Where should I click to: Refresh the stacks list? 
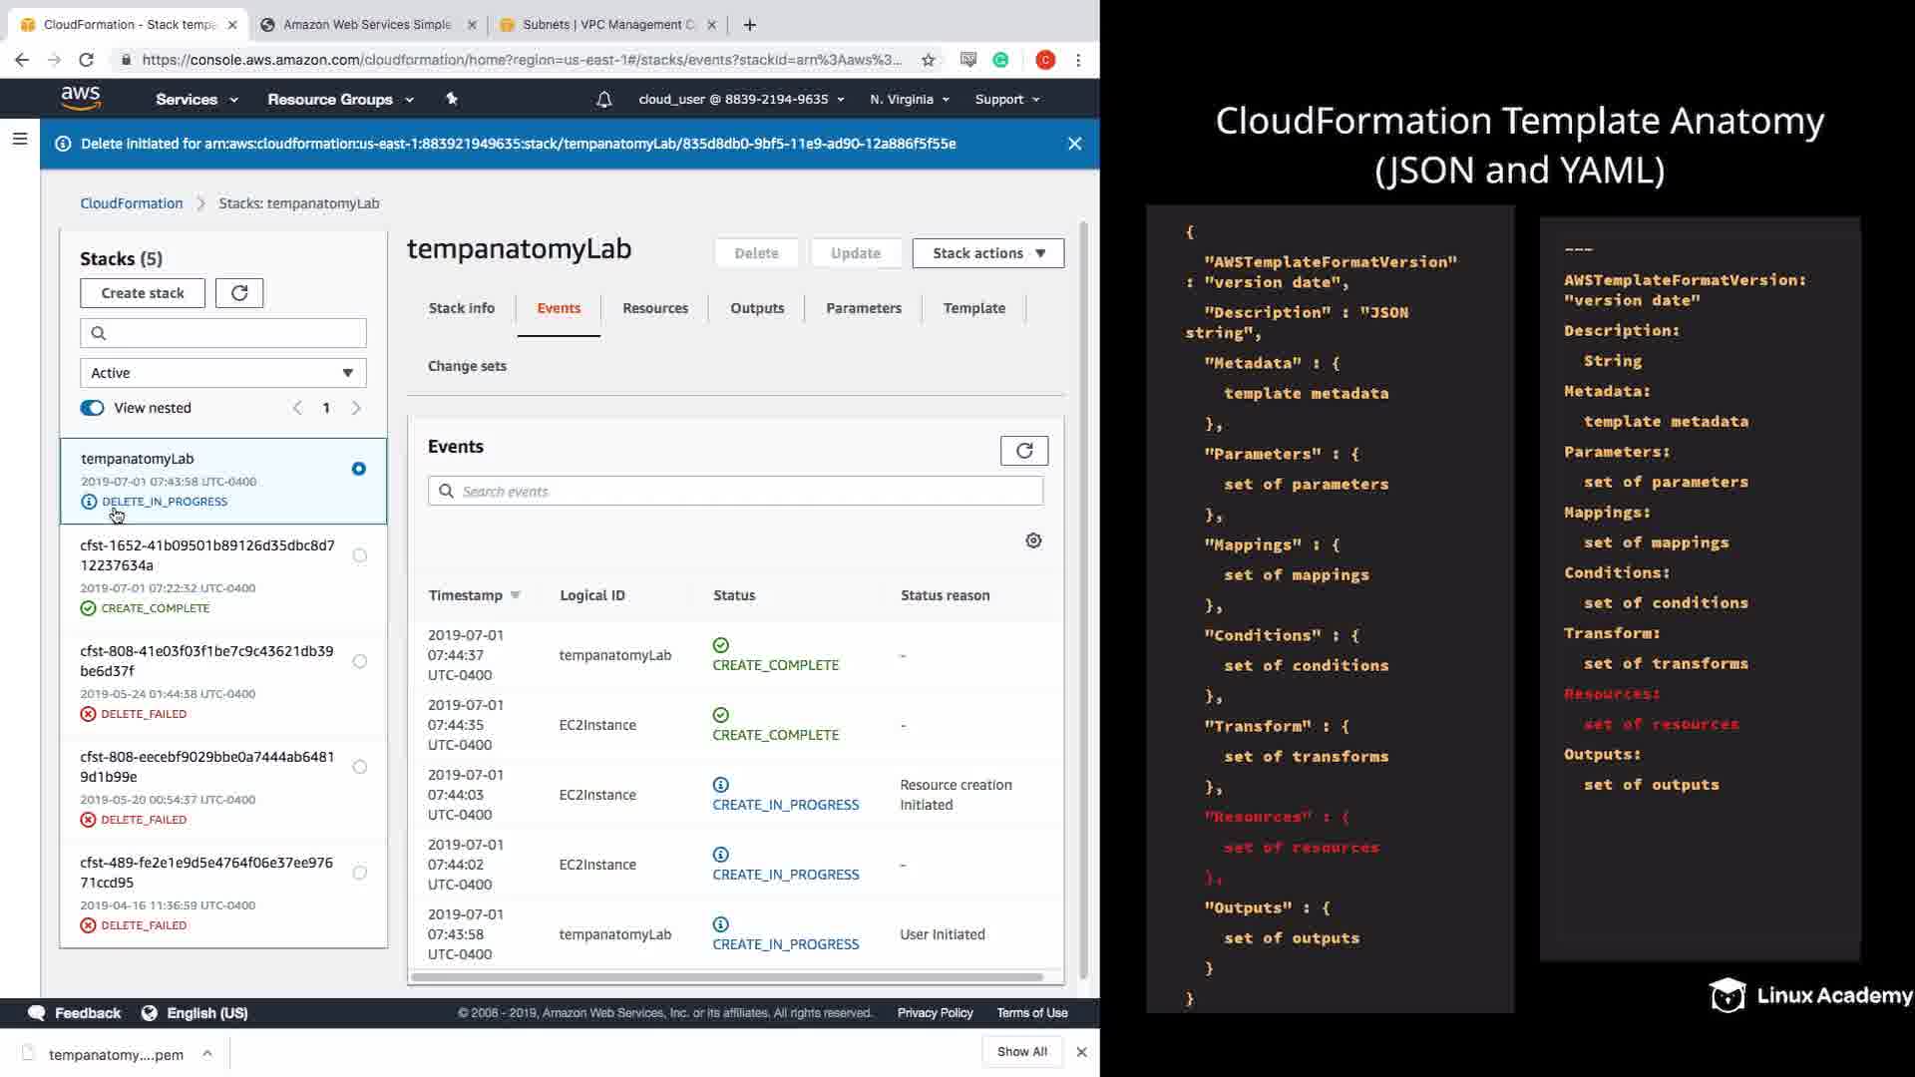coord(239,293)
